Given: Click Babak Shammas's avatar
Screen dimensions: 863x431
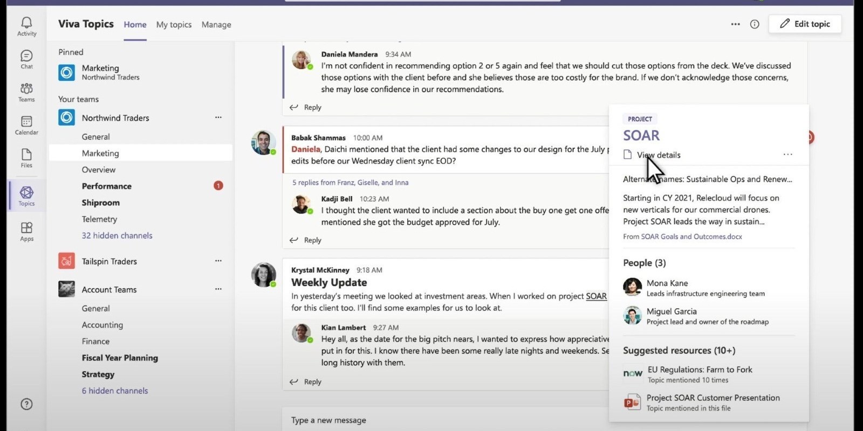Looking at the screenshot, I should 263,142.
